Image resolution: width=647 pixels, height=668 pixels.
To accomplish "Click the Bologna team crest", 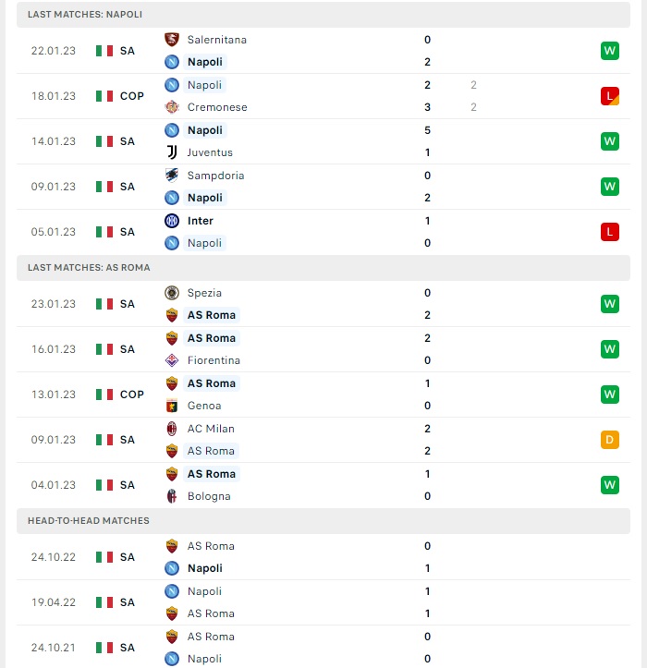I will coord(172,496).
